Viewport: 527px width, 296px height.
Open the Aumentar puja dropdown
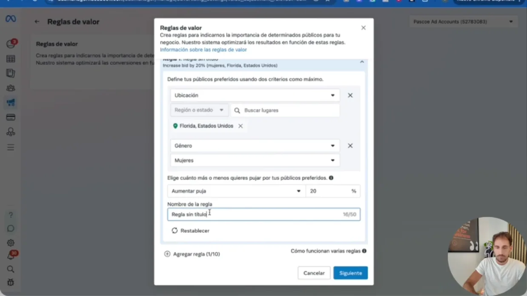pyautogui.click(x=236, y=191)
